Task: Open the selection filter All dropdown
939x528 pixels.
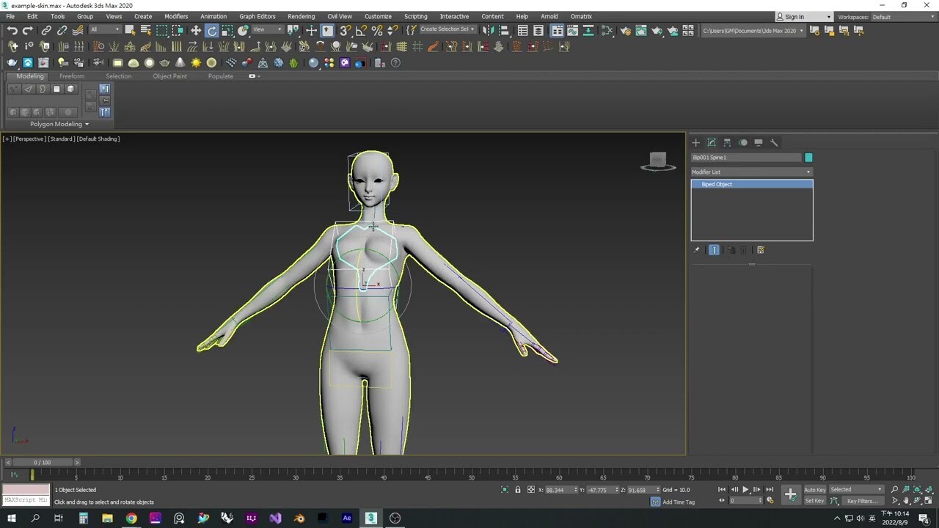Action: click(105, 30)
